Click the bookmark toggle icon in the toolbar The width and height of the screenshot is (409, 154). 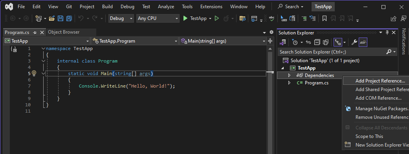[x=325, y=18]
